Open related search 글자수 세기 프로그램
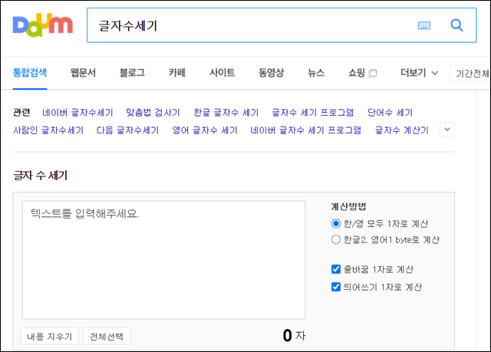 pyautogui.click(x=313, y=112)
